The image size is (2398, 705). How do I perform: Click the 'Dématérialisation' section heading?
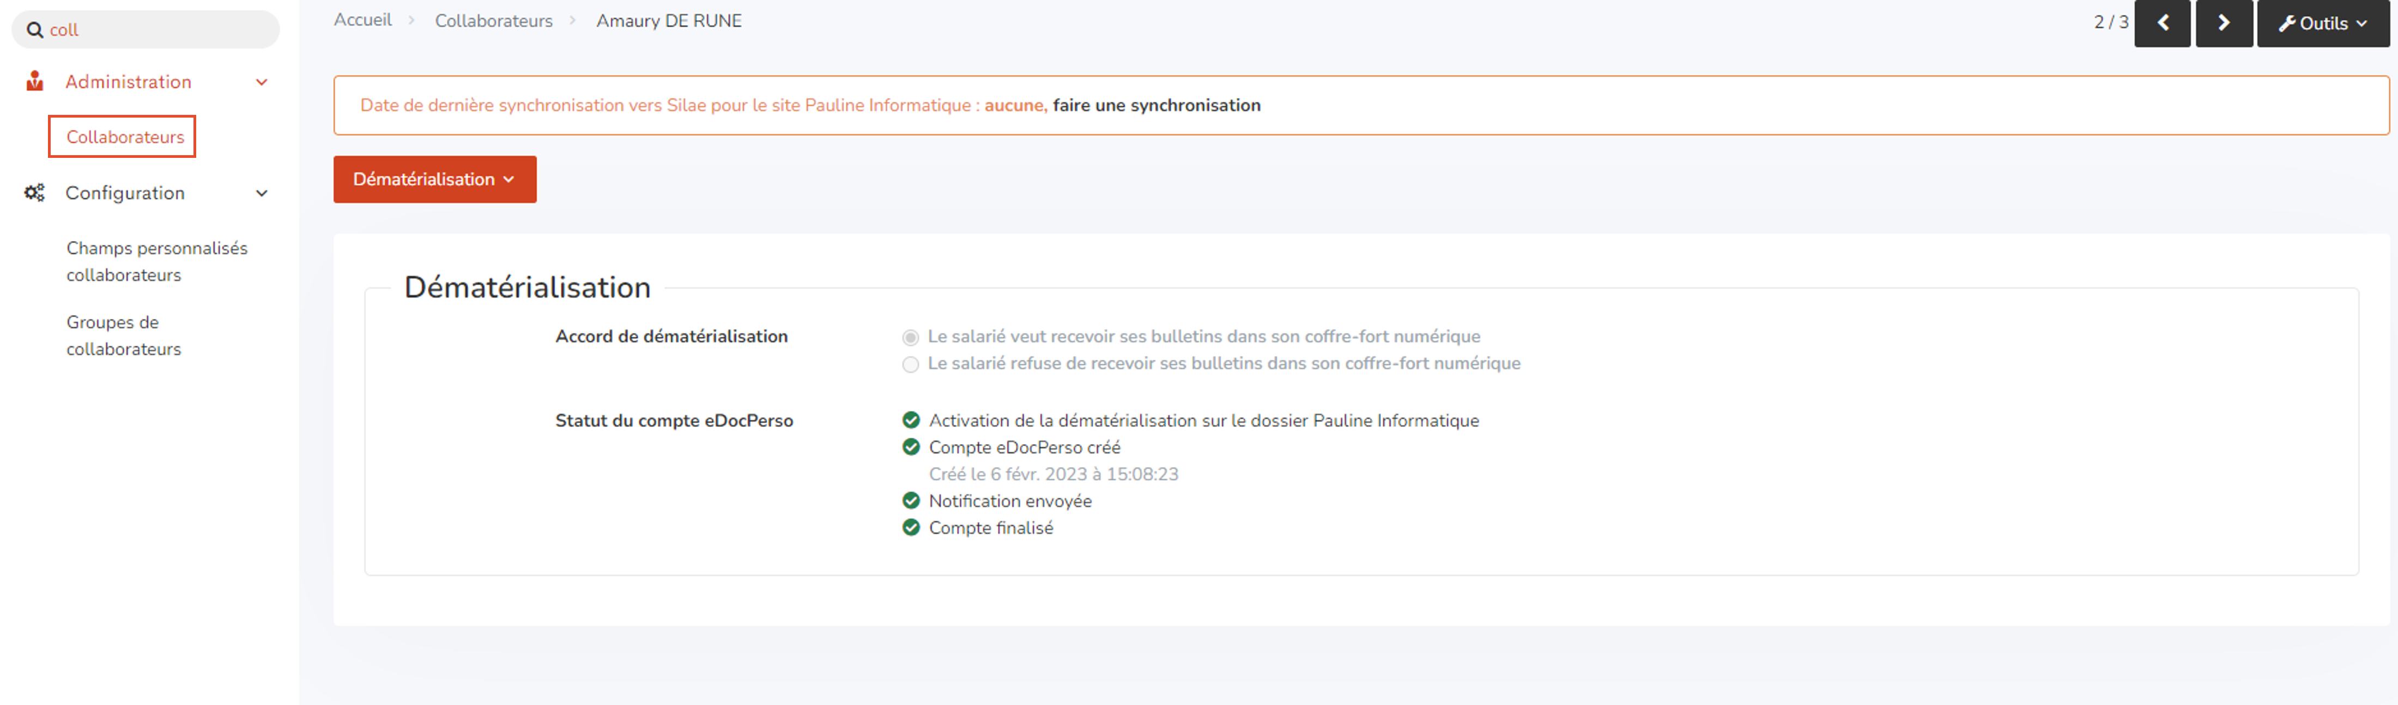(x=527, y=287)
